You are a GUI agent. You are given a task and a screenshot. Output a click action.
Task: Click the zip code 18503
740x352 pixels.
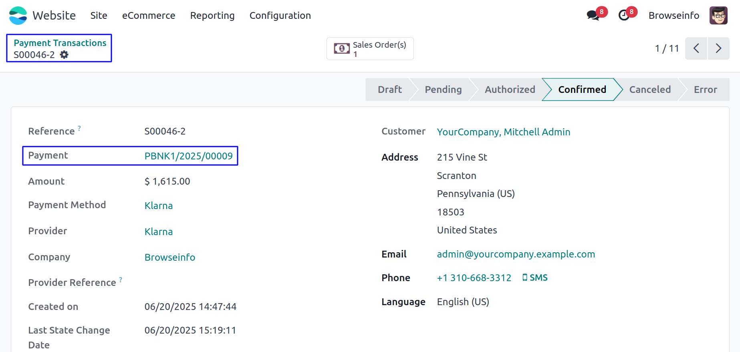pyautogui.click(x=450, y=212)
